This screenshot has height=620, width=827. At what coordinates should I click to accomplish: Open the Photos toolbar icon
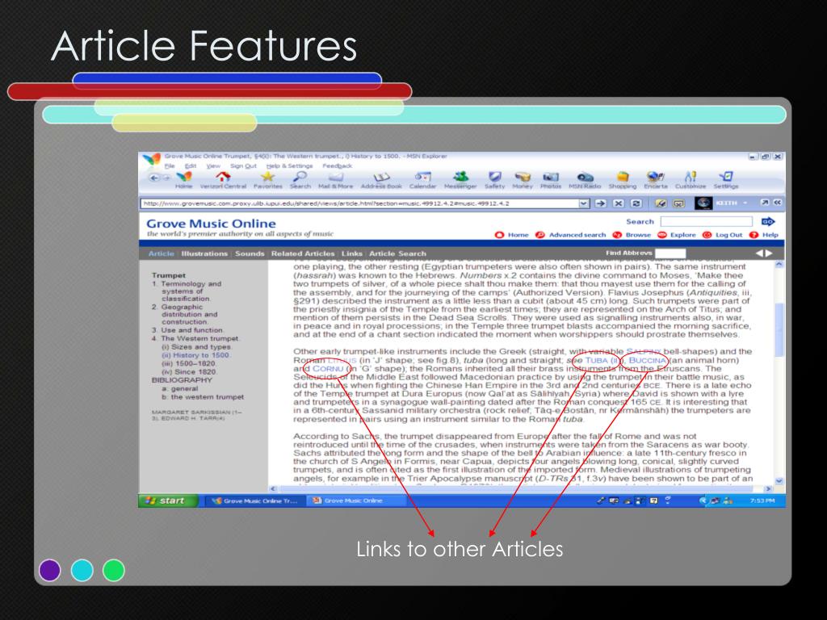(x=551, y=177)
